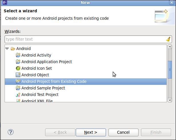
Task: Clear filter text with broom icon
Action: (x=168, y=39)
